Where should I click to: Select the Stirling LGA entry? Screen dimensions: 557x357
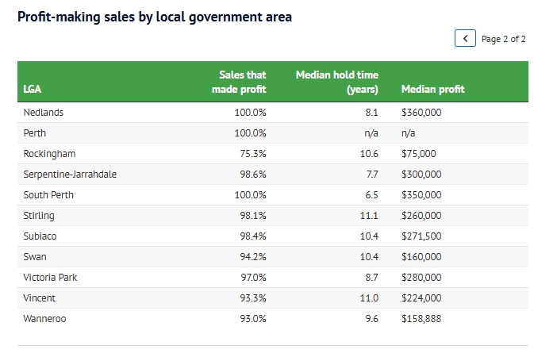39,216
